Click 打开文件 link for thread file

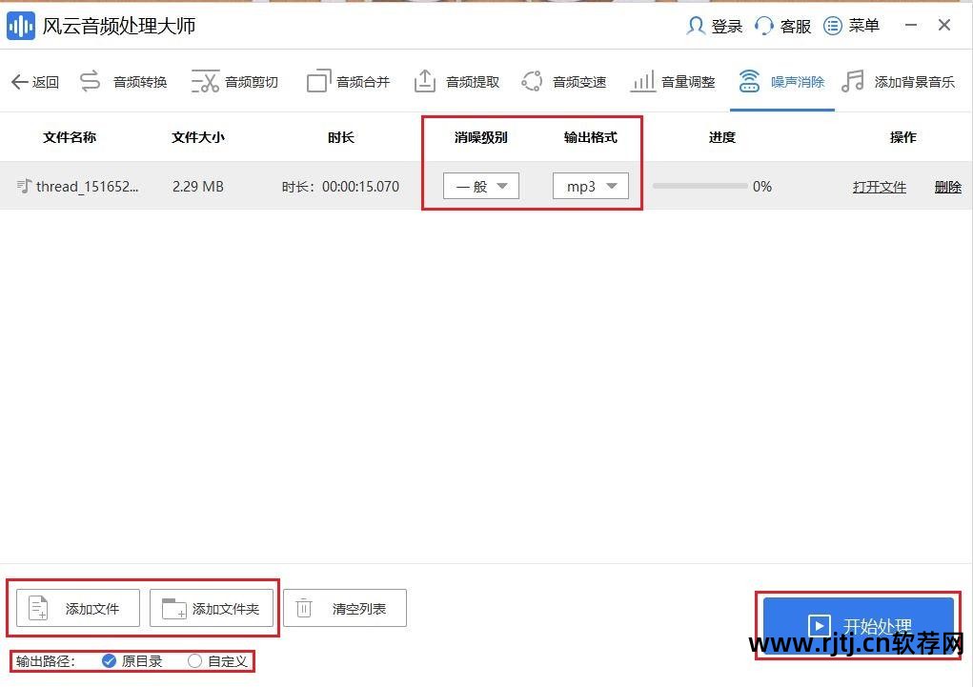point(880,187)
